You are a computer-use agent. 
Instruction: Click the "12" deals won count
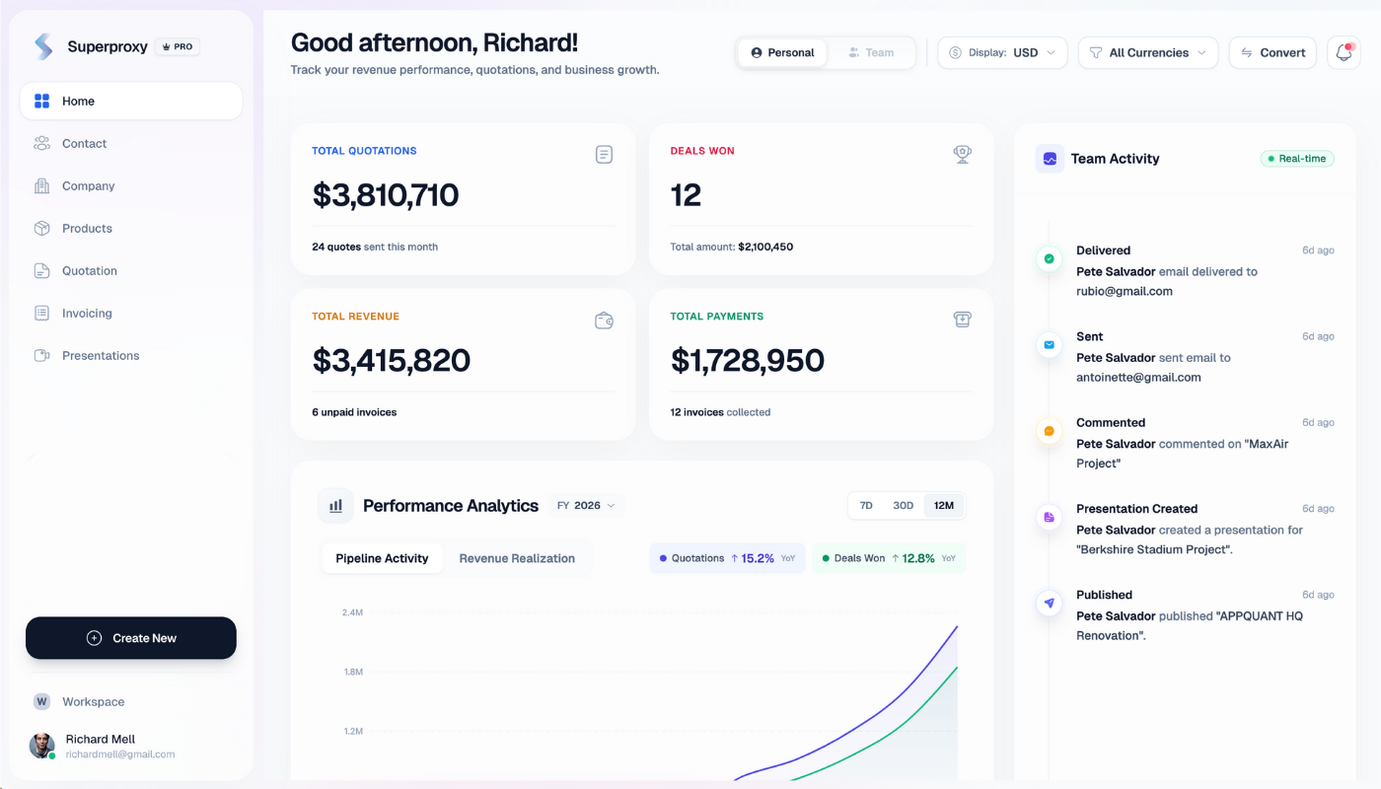[686, 195]
